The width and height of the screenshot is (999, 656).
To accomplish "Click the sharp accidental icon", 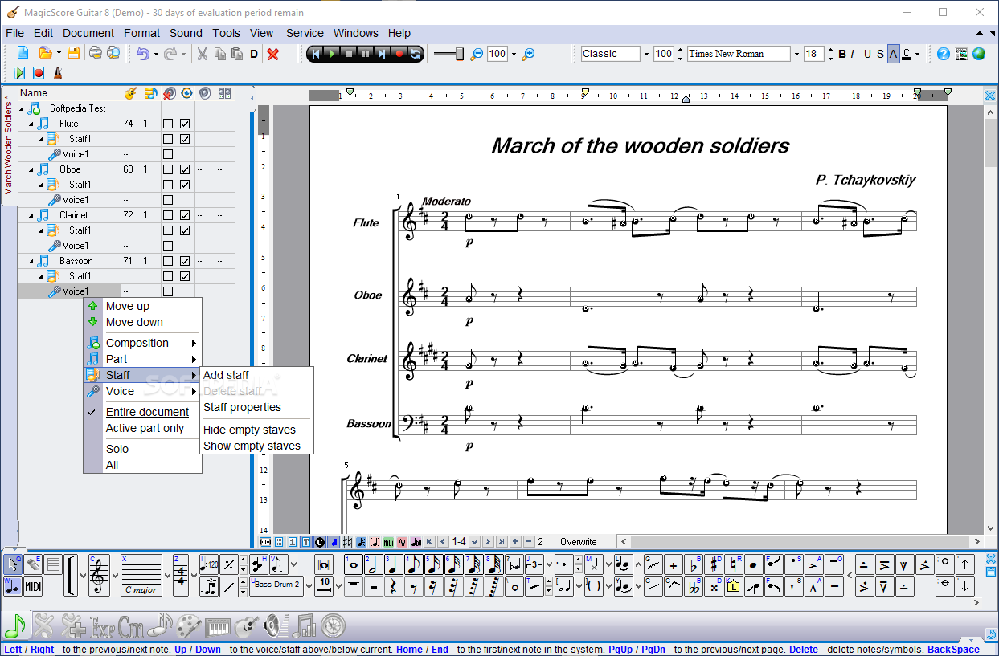I will [x=714, y=564].
